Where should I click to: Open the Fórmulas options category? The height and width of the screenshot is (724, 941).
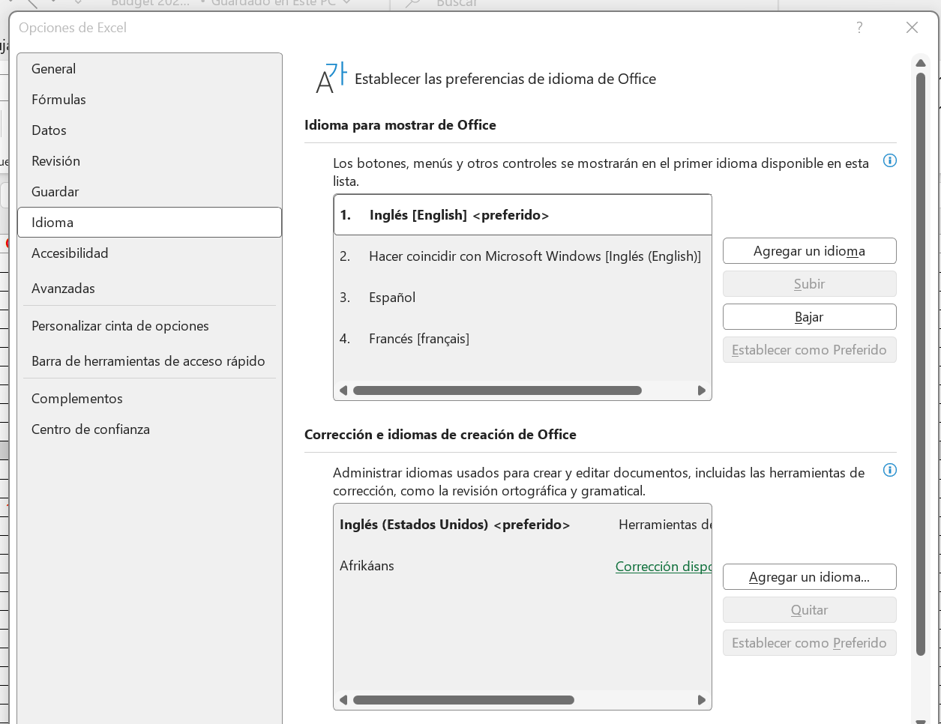click(149, 100)
